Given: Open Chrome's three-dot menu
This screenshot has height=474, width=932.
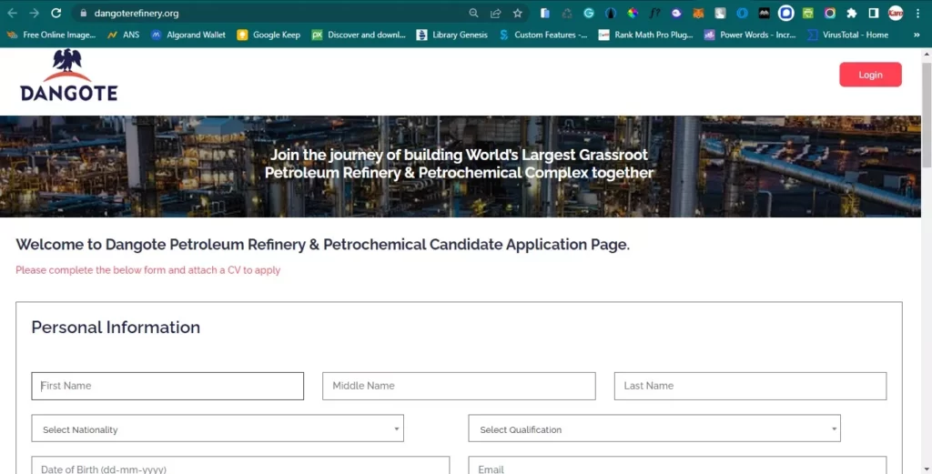Looking at the screenshot, I should click(x=917, y=13).
